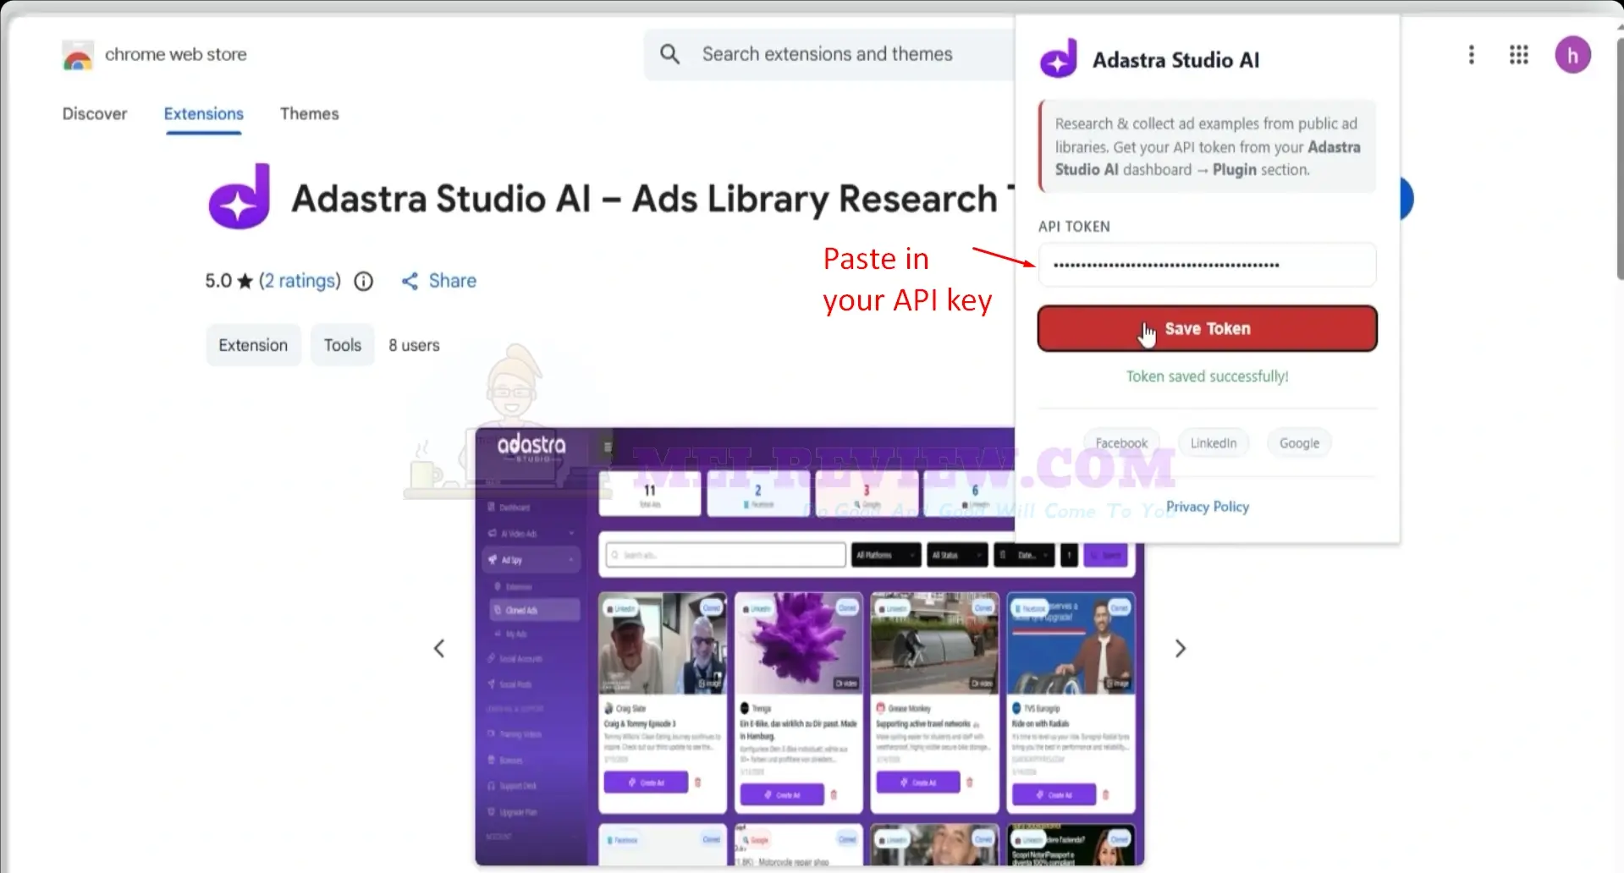Viewport: 1624px width, 873px height.
Task: Switch to the Discover tab
Action: coord(95,113)
